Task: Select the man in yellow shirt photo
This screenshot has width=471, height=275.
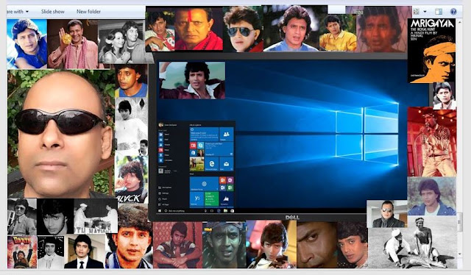Action: 338,32
